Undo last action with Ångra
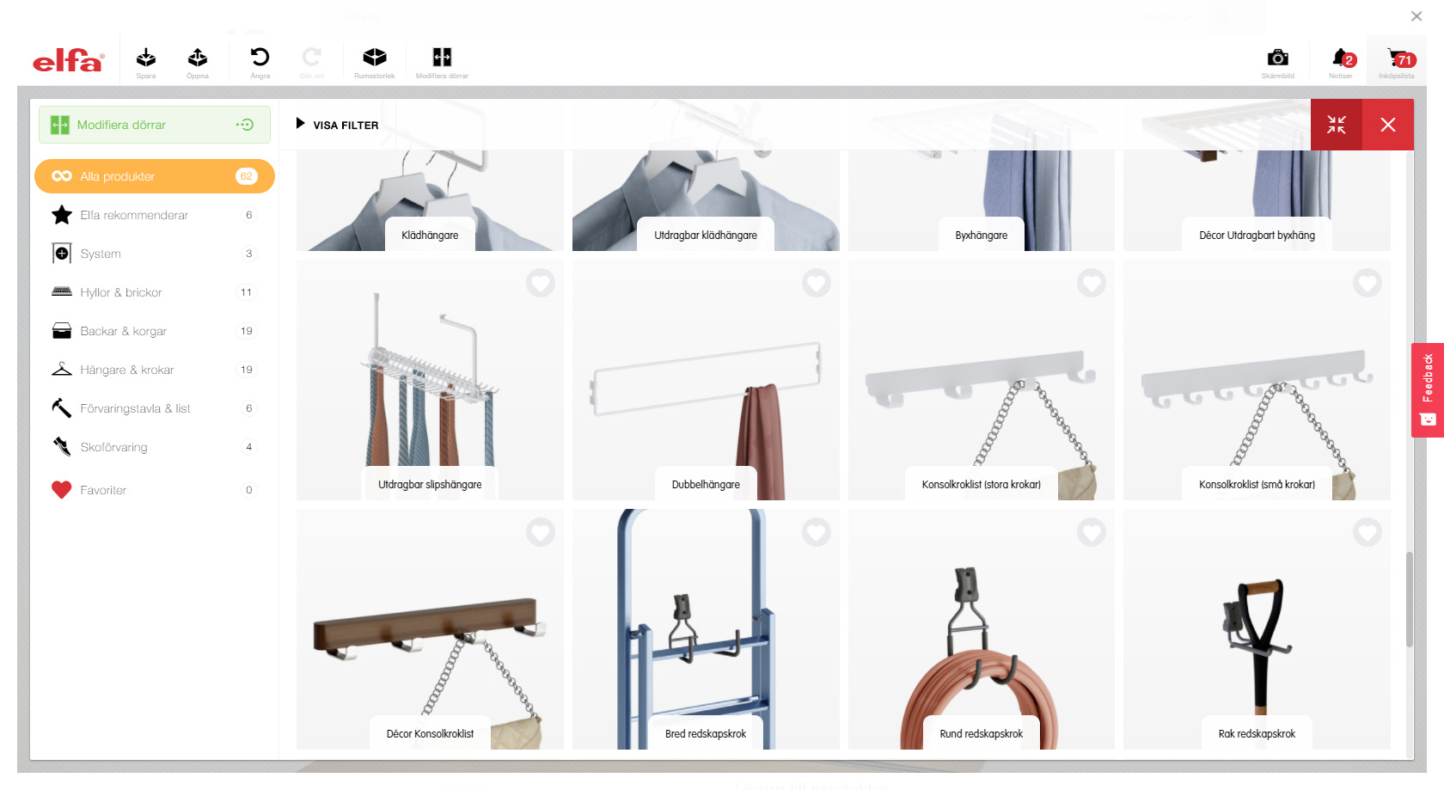 pos(260,60)
